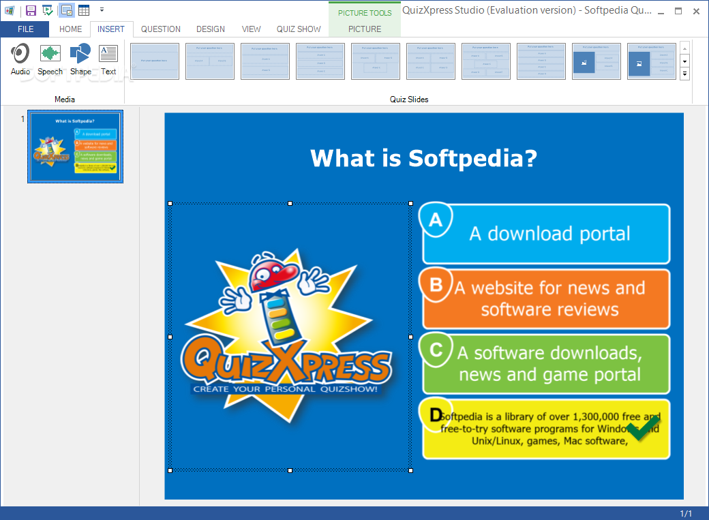
Task: Choose the picture with three answers layout
Action: click(651, 61)
